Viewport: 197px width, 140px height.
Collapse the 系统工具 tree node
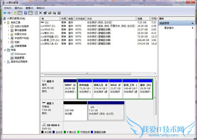[5, 23]
